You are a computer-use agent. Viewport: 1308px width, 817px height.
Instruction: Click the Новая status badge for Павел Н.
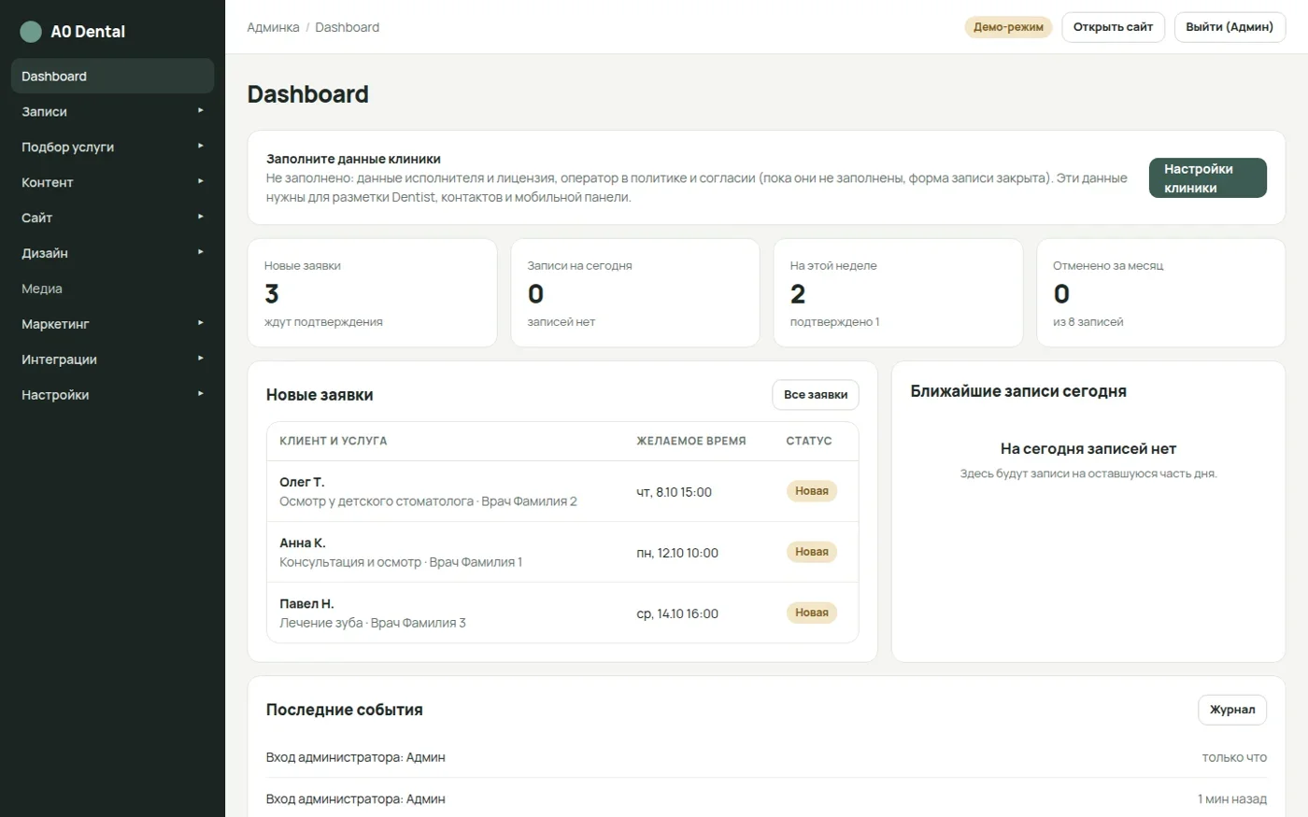point(812,613)
